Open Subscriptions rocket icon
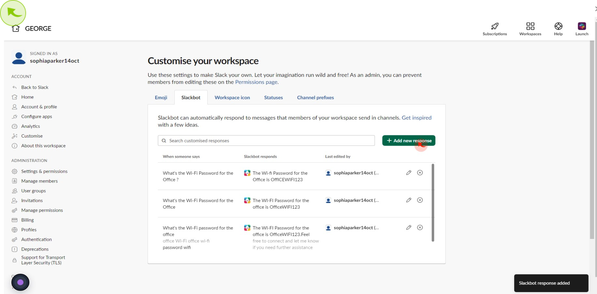 (x=495, y=26)
